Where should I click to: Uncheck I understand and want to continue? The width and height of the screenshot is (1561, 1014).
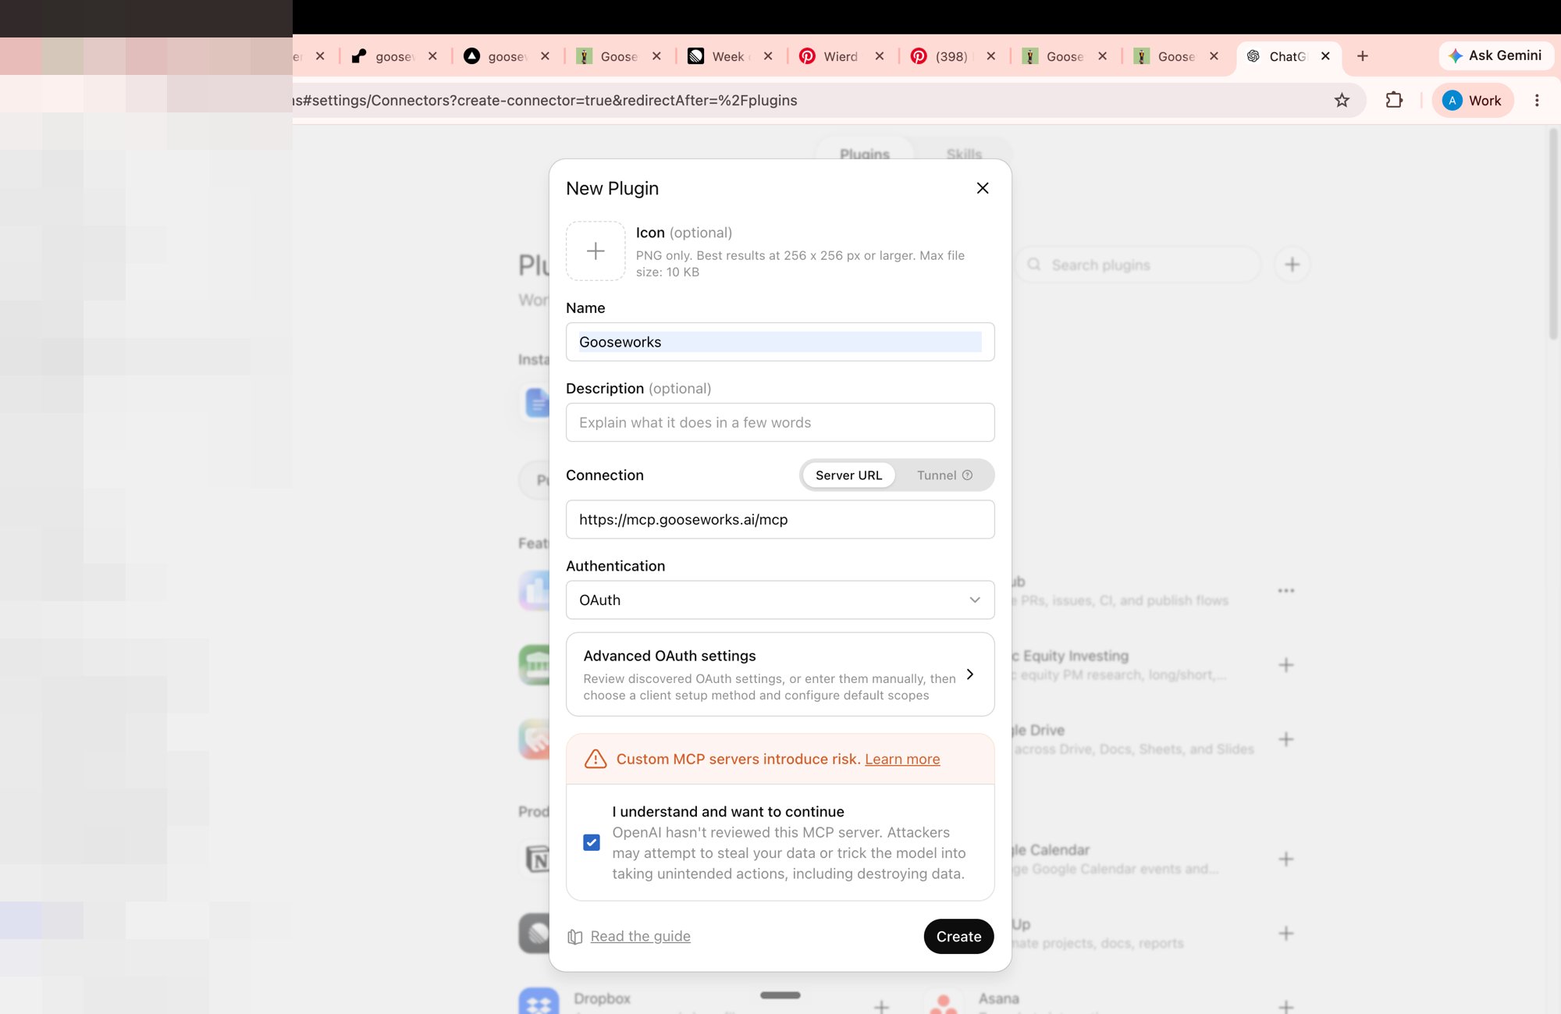592,842
